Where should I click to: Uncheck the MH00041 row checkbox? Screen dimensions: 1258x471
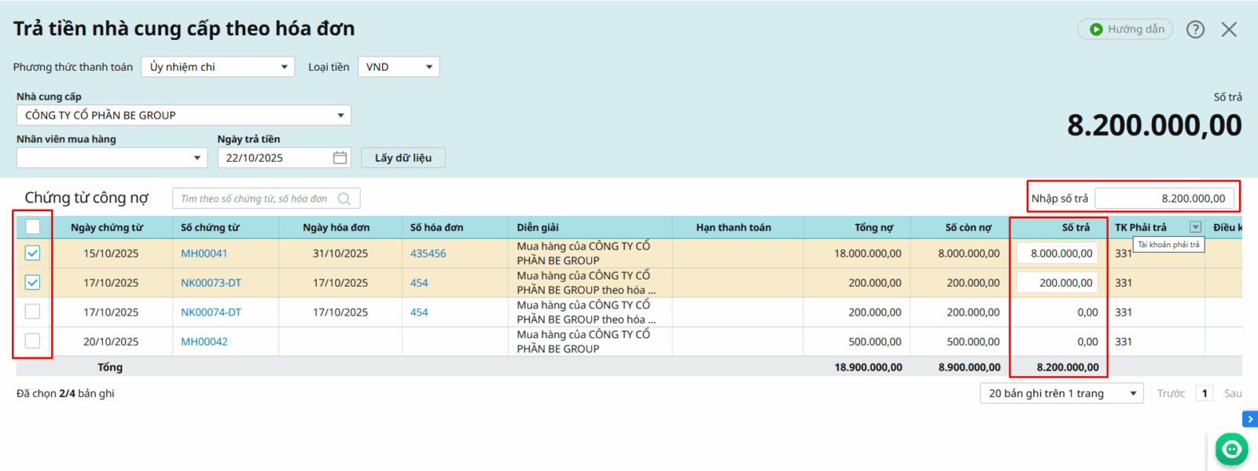click(x=33, y=253)
